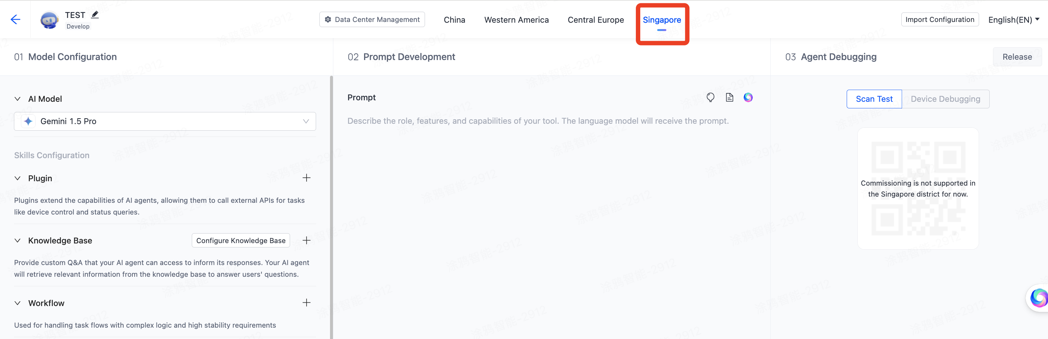Collapse the AI Model section
Image resolution: width=1048 pixels, height=339 pixels.
click(x=18, y=98)
